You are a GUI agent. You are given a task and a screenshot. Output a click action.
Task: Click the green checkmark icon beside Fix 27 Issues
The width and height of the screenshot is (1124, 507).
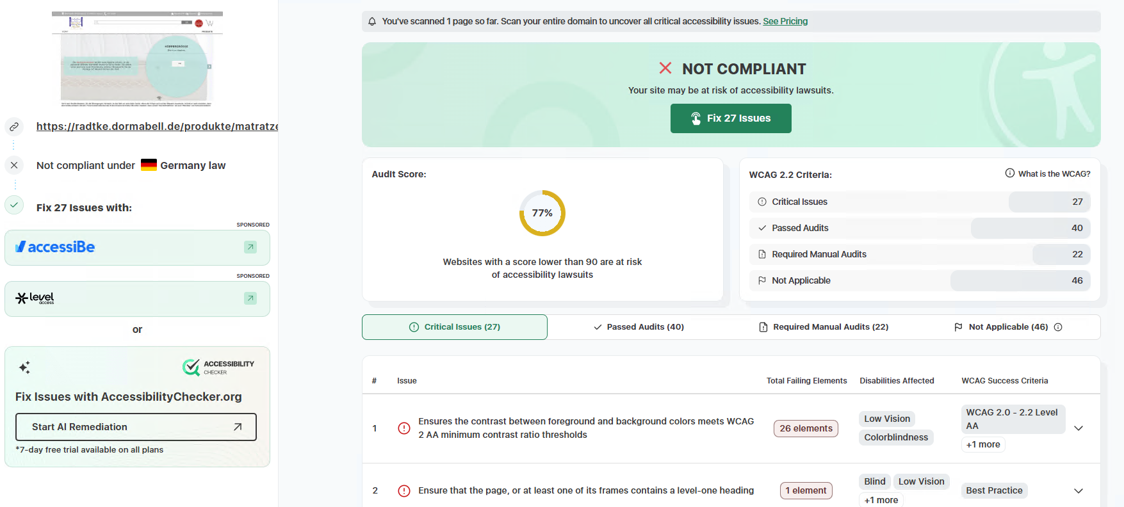click(14, 205)
